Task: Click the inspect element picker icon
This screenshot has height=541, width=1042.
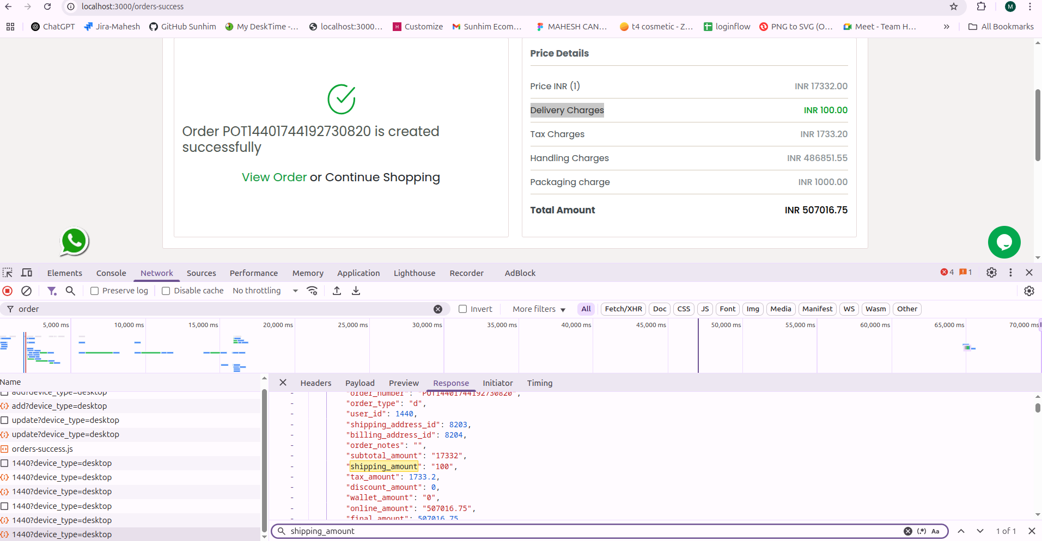Action: [8, 273]
